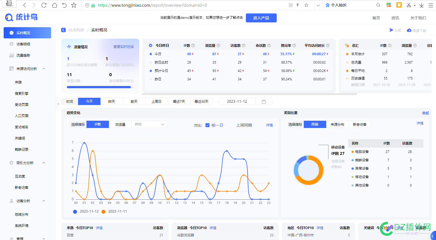Select the IP数 metric button
Image resolution: width=436 pixels, height=240 pixels.
coord(98,124)
